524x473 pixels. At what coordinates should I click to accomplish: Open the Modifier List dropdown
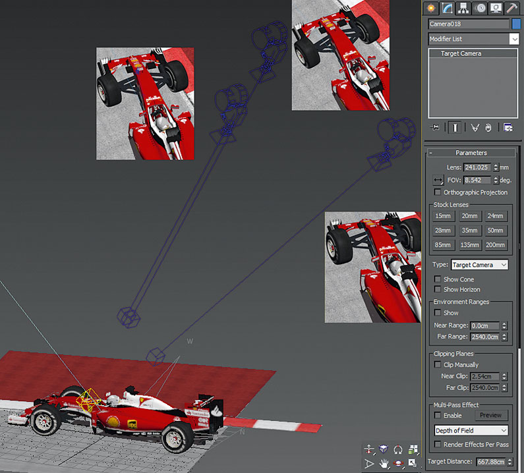pos(473,39)
